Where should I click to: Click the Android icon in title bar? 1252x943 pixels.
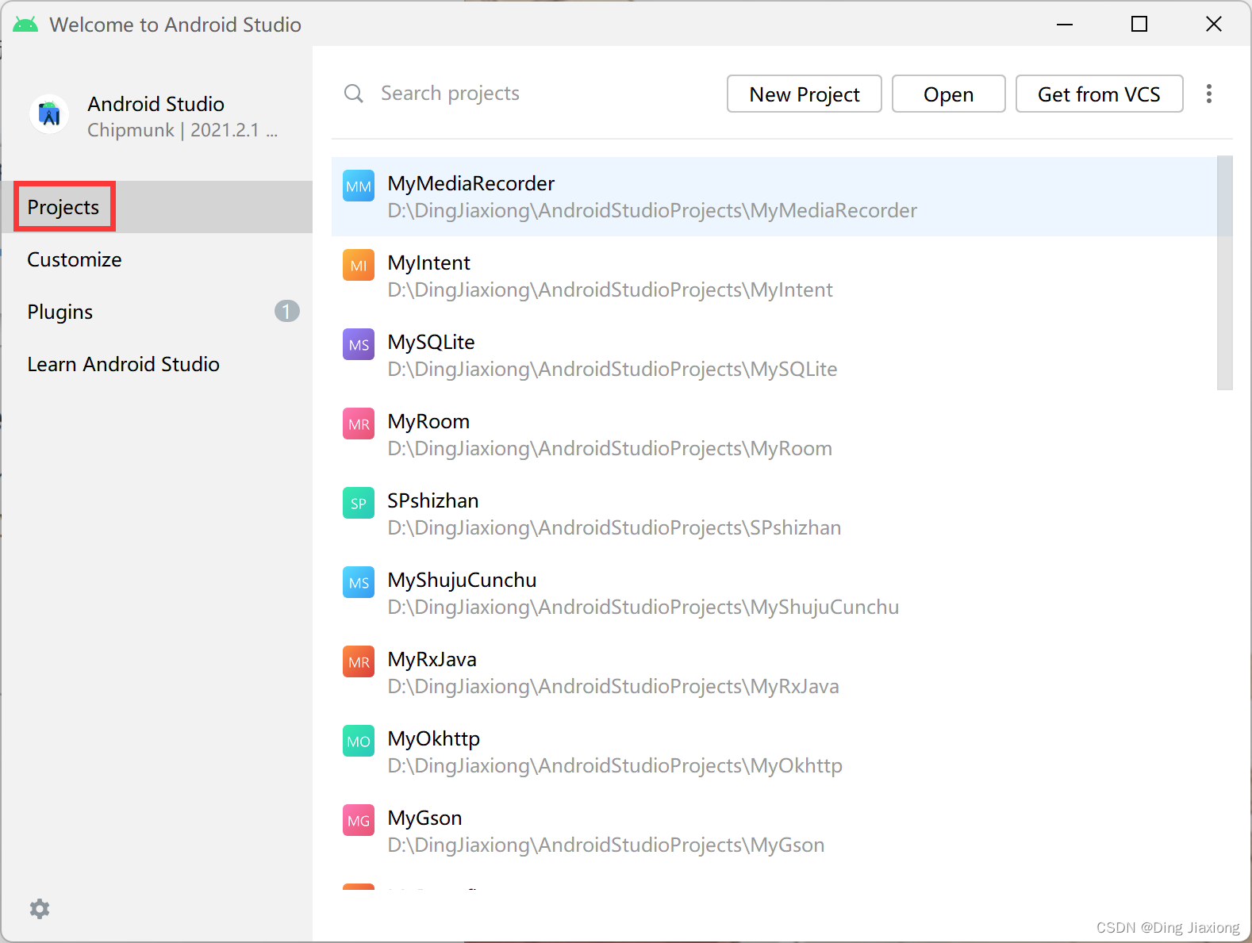25,25
